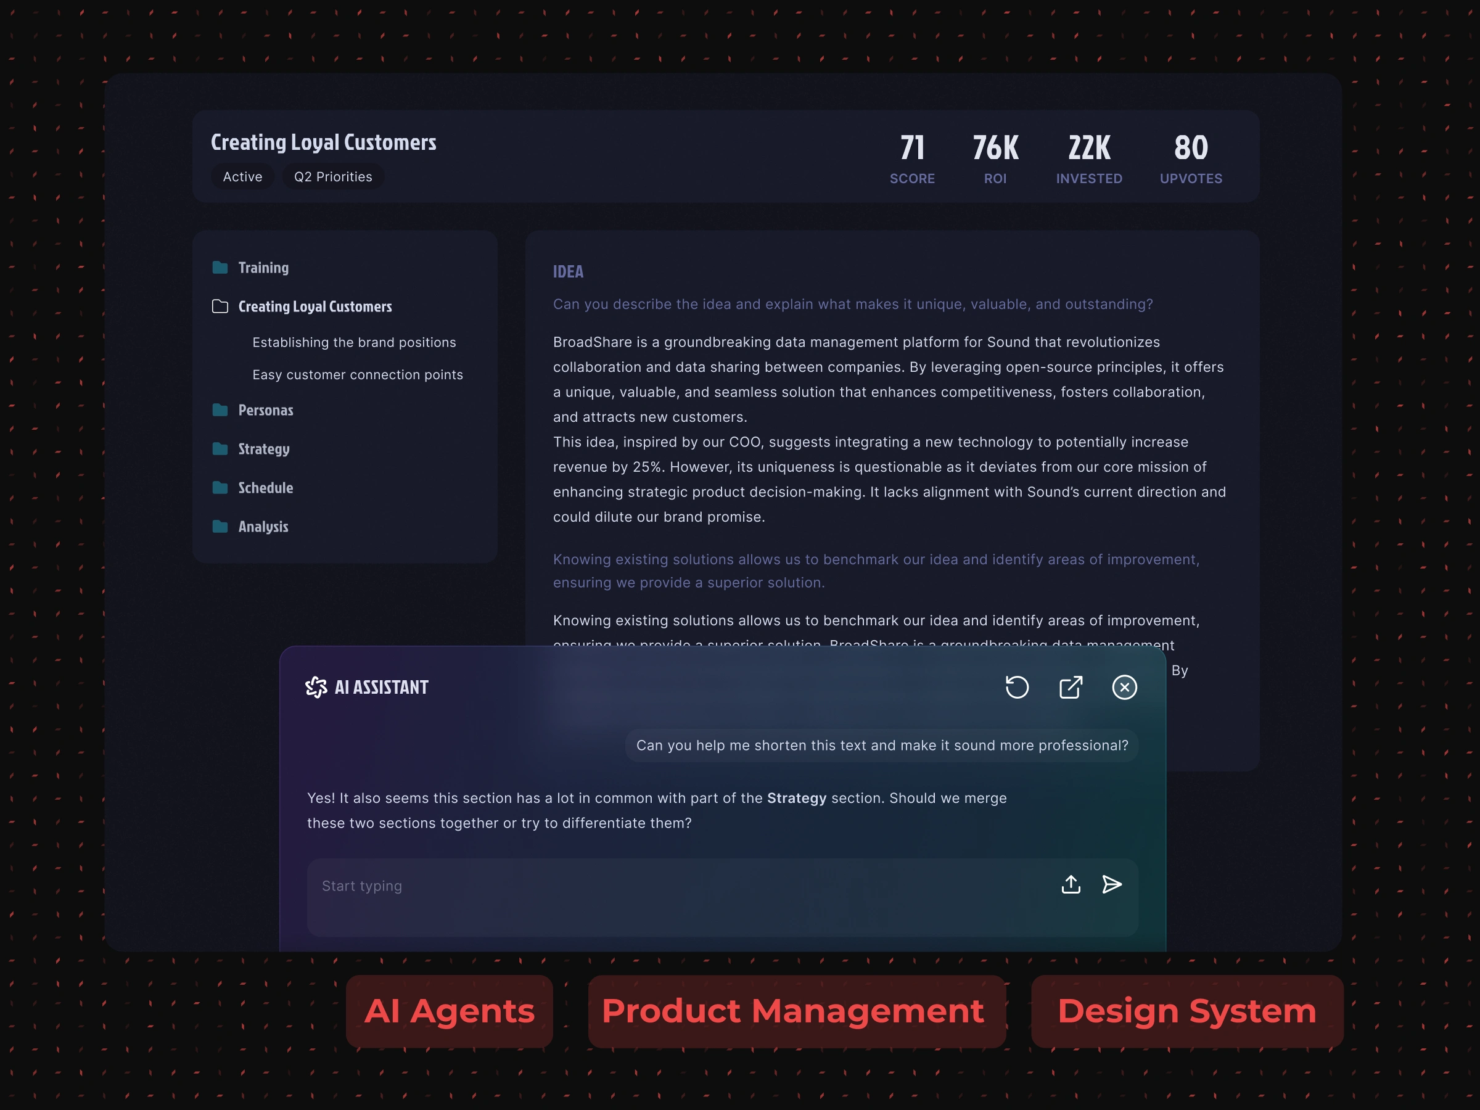Open AI Assistant in external window
1480x1110 pixels.
1071,687
